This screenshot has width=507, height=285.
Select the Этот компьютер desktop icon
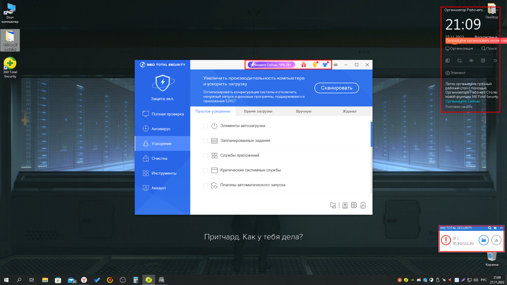(10, 14)
